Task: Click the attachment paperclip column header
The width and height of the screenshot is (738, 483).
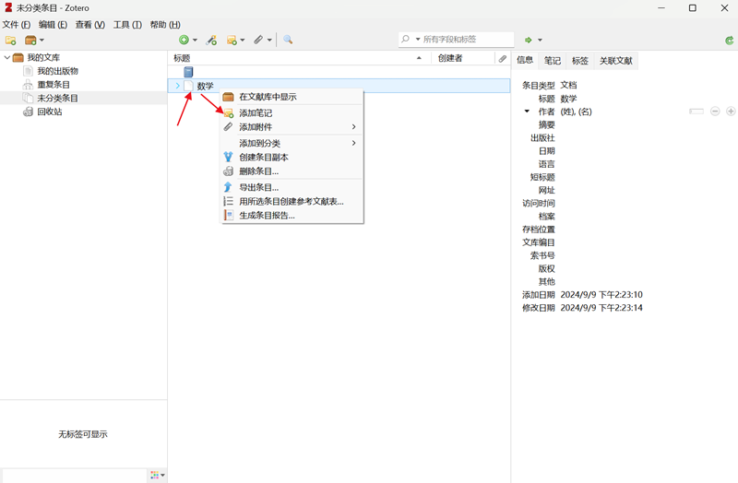Action: click(x=503, y=58)
